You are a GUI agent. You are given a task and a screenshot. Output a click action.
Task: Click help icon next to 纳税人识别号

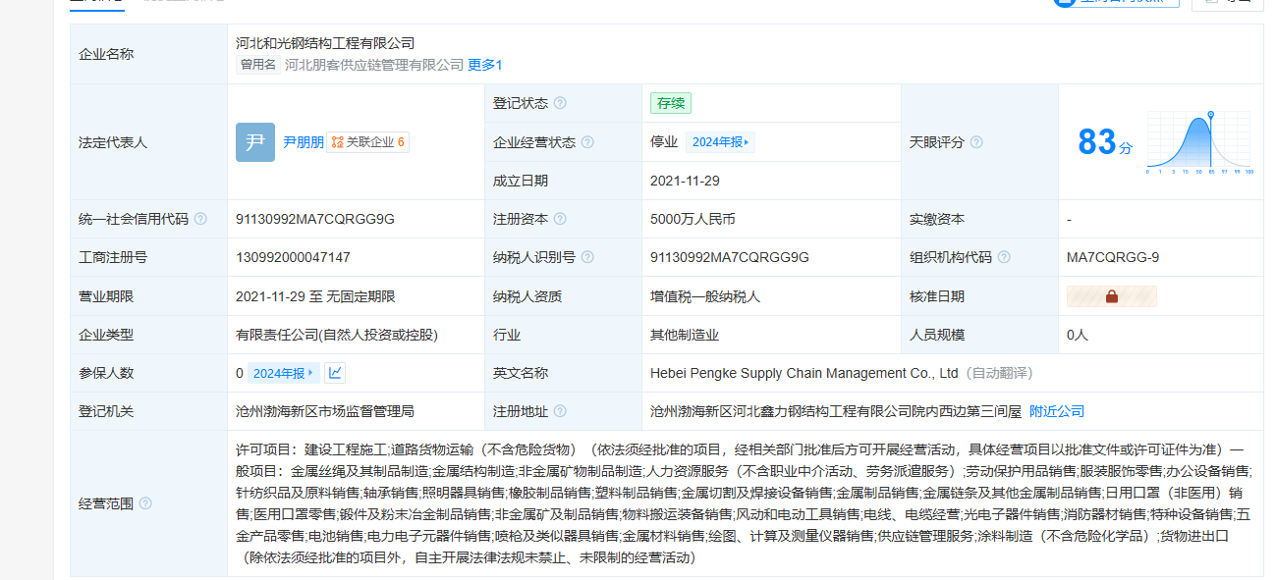[x=587, y=257]
